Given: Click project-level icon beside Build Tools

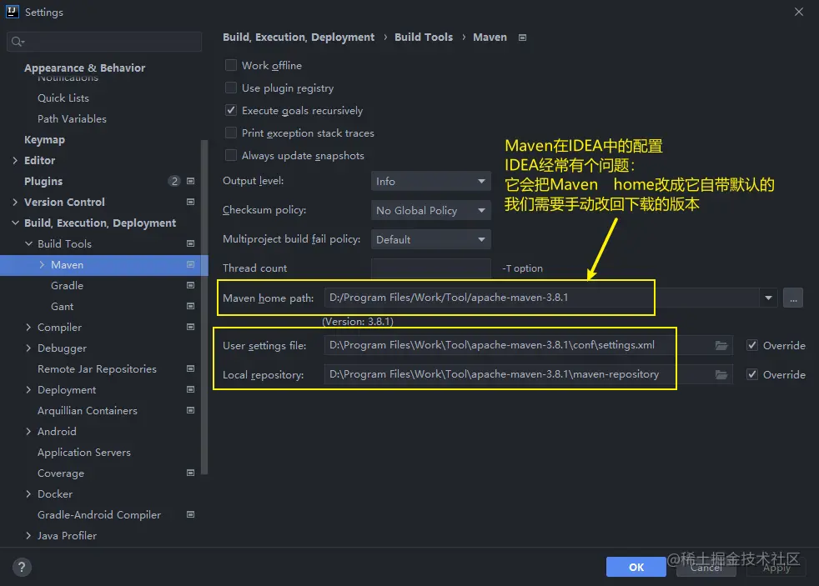Looking at the screenshot, I should click(x=191, y=243).
